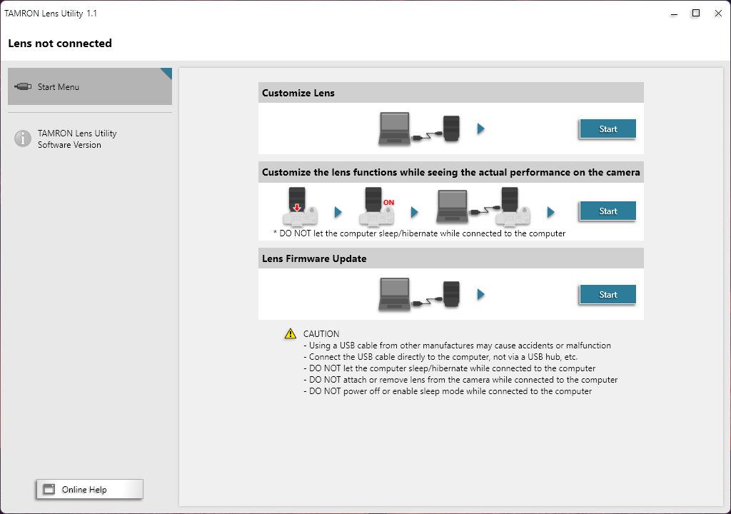
Task: Click the Online Help button
Action: tap(89, 489)
